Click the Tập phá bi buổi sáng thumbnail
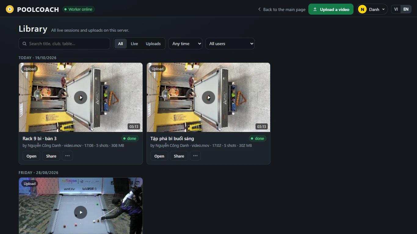The image size is (417, 234). point(209,97)
